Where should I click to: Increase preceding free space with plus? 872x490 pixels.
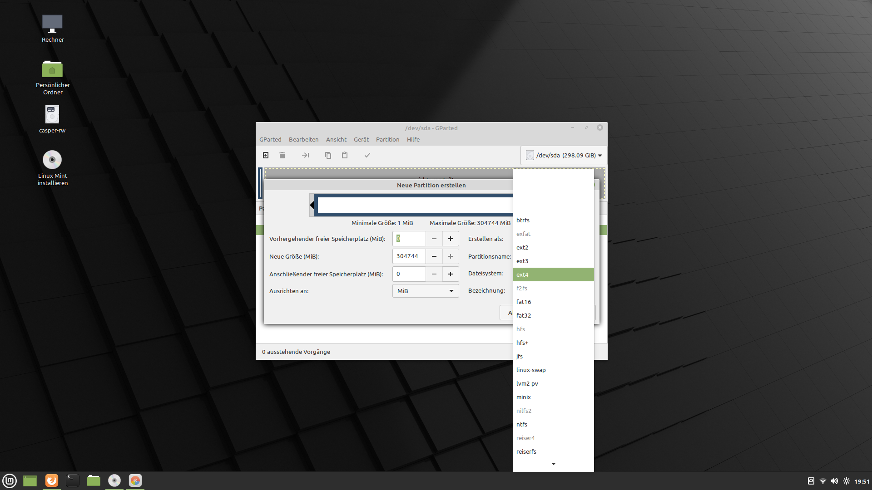(x=451, y=239)
